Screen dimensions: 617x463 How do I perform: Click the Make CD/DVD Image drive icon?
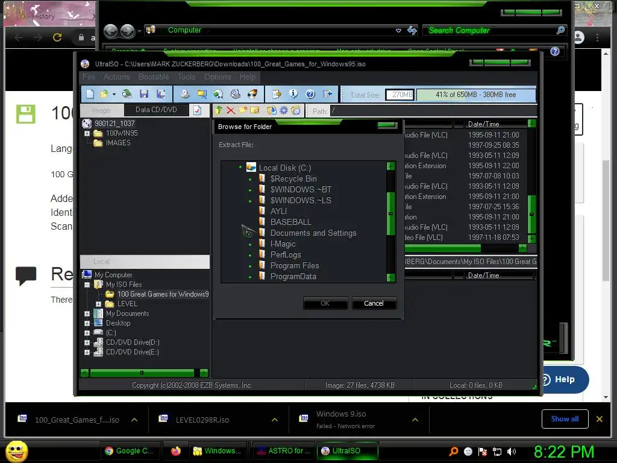pos(185,94)
